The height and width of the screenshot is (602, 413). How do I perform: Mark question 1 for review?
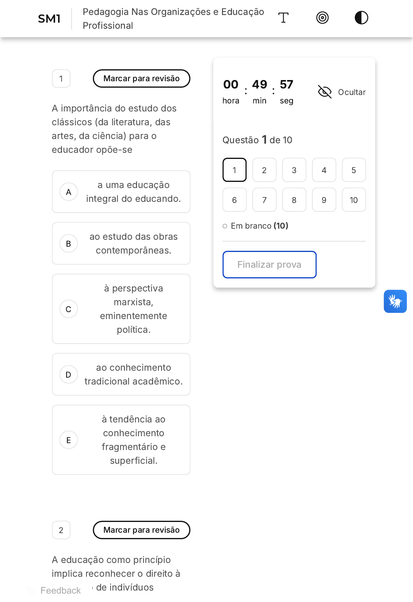(141, 79)
